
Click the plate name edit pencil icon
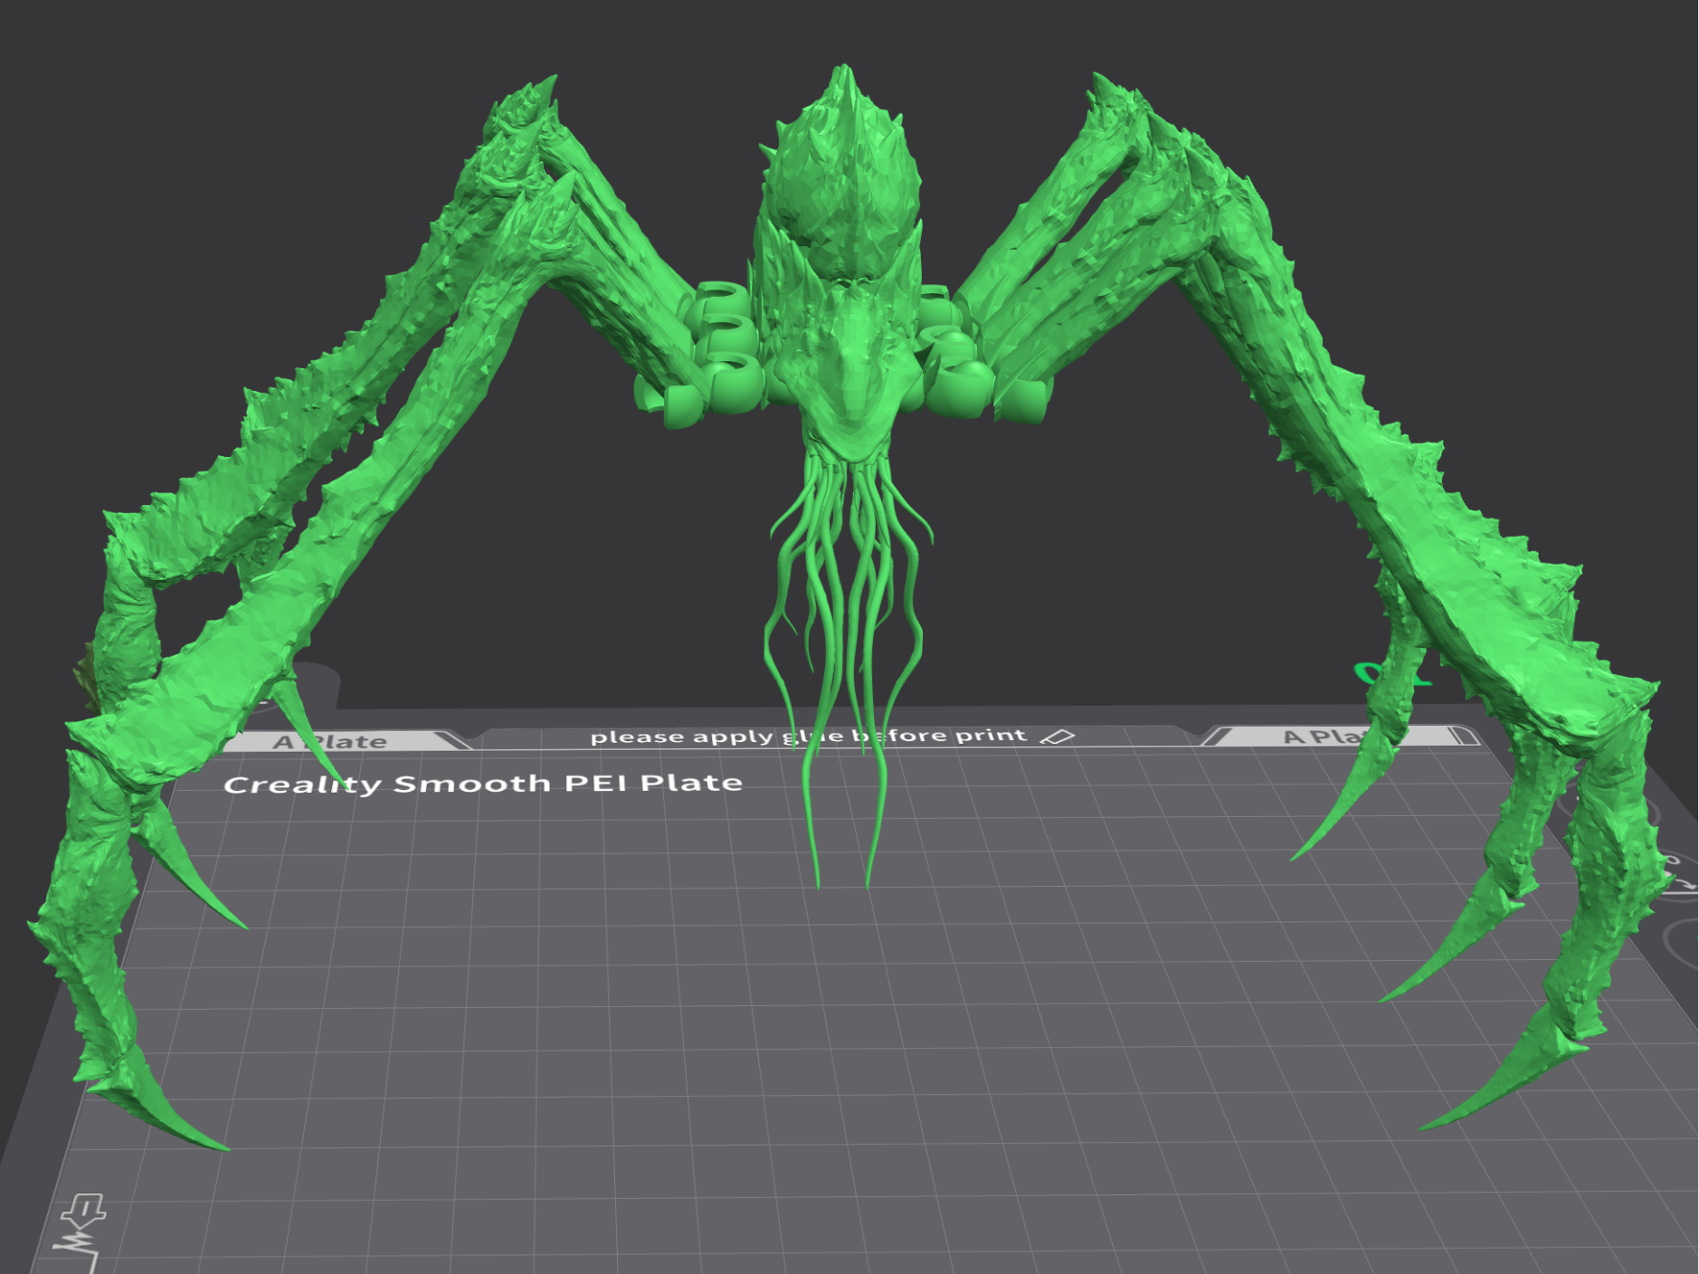tap(1057, 737)
